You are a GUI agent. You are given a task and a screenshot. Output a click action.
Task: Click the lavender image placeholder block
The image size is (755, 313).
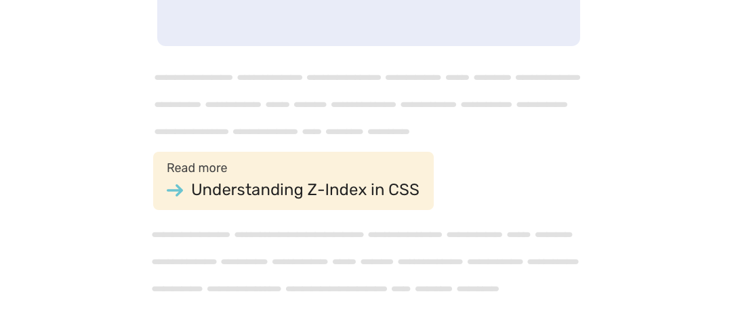[x=369, y=22]
